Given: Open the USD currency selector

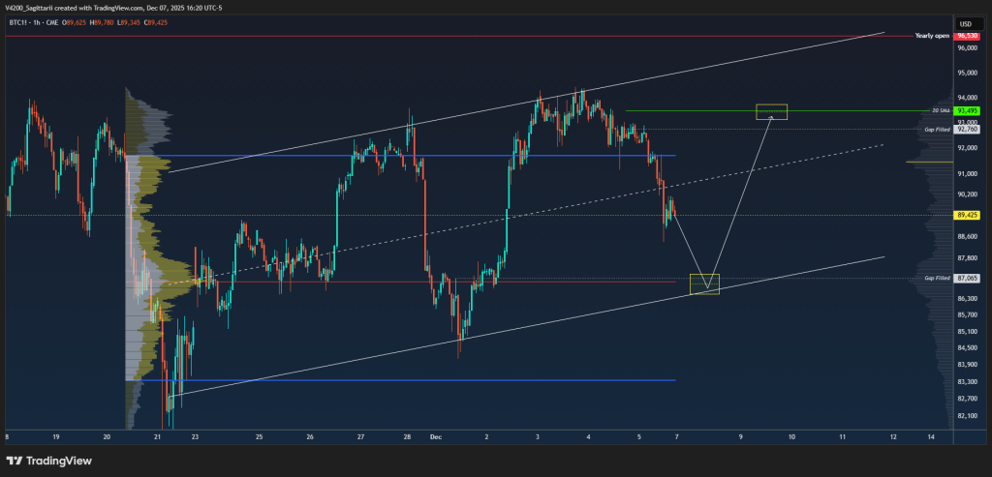Looking at the screenshot, I should (x=965, y=23).
